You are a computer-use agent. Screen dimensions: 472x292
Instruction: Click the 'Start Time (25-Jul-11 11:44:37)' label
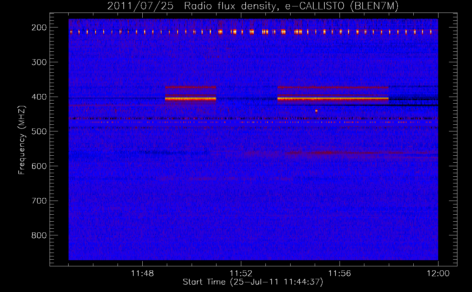click(253, 282)
